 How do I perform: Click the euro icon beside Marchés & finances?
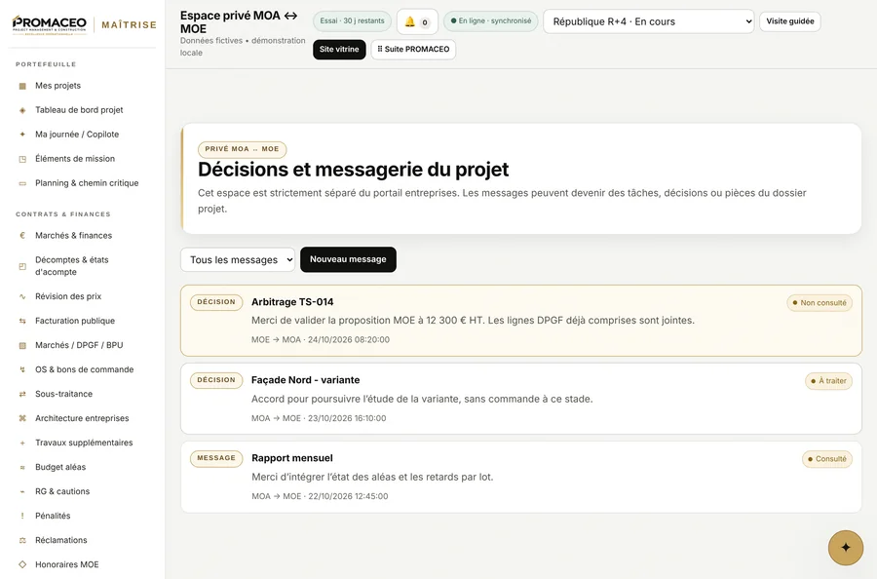22,236
